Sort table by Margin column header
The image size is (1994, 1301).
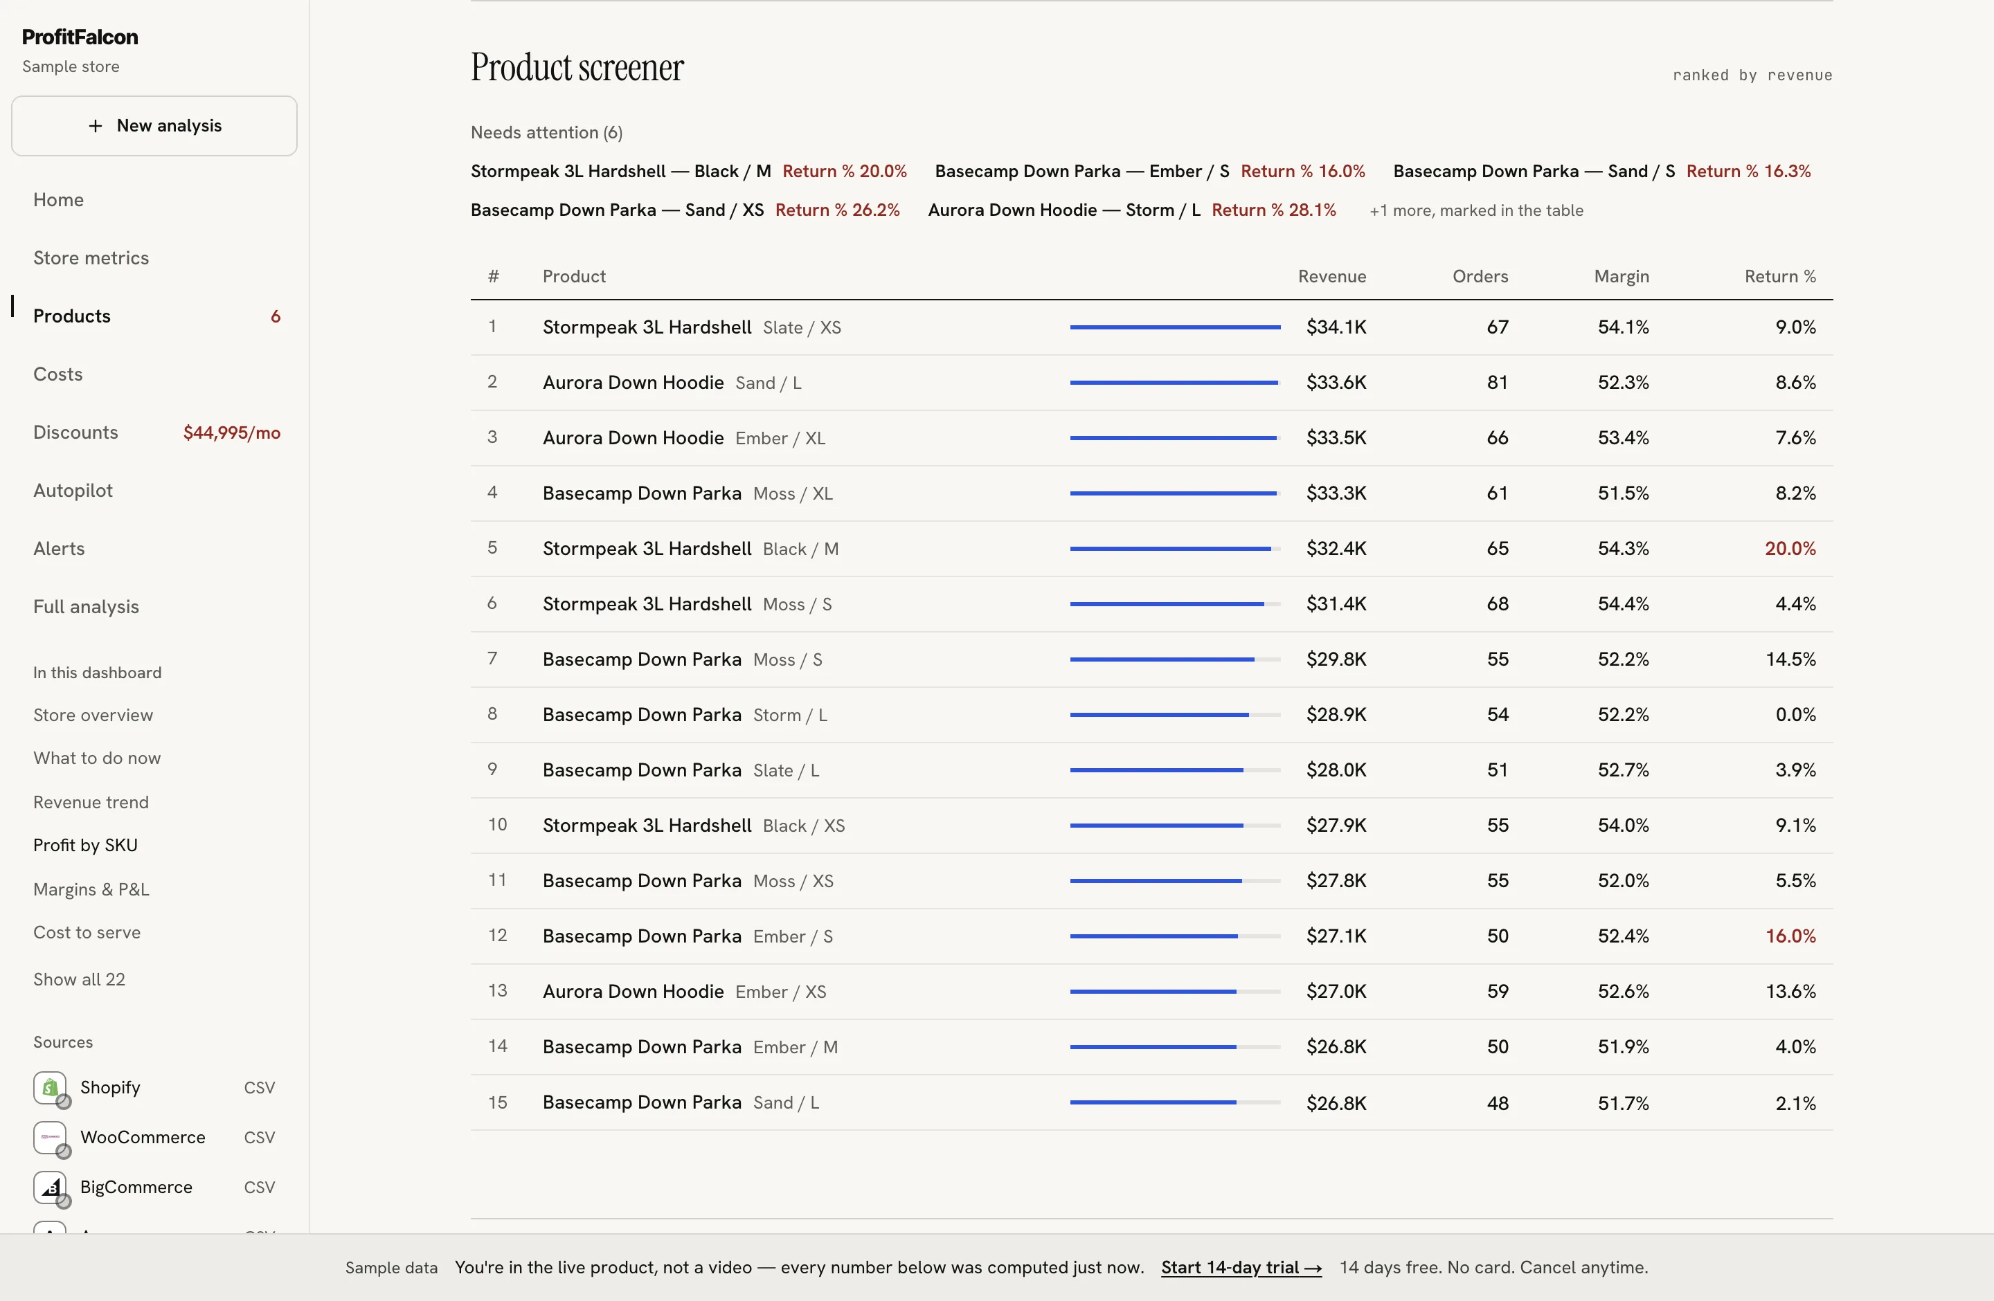tap(1622, 276)
